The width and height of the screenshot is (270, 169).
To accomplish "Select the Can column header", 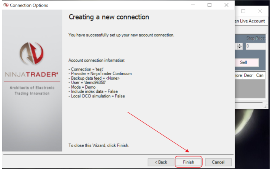I will (260, 75).
